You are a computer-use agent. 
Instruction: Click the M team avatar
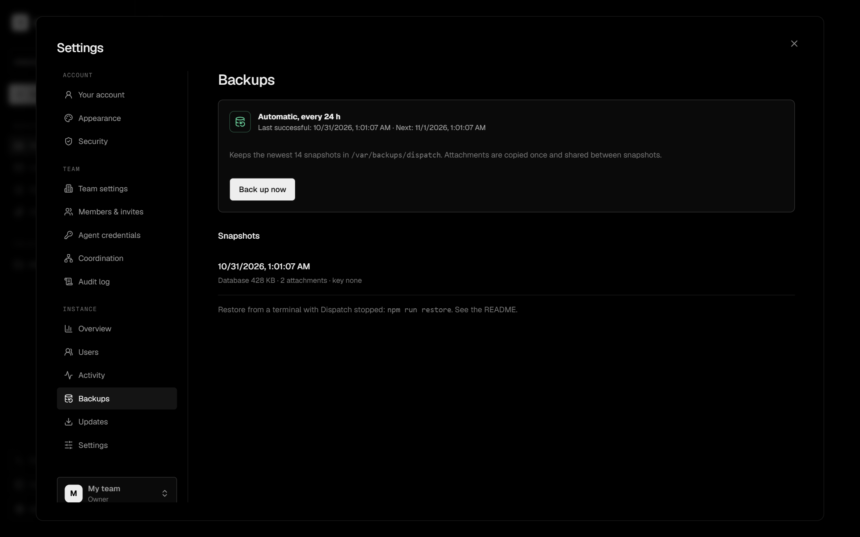click(x=74, y=493)
